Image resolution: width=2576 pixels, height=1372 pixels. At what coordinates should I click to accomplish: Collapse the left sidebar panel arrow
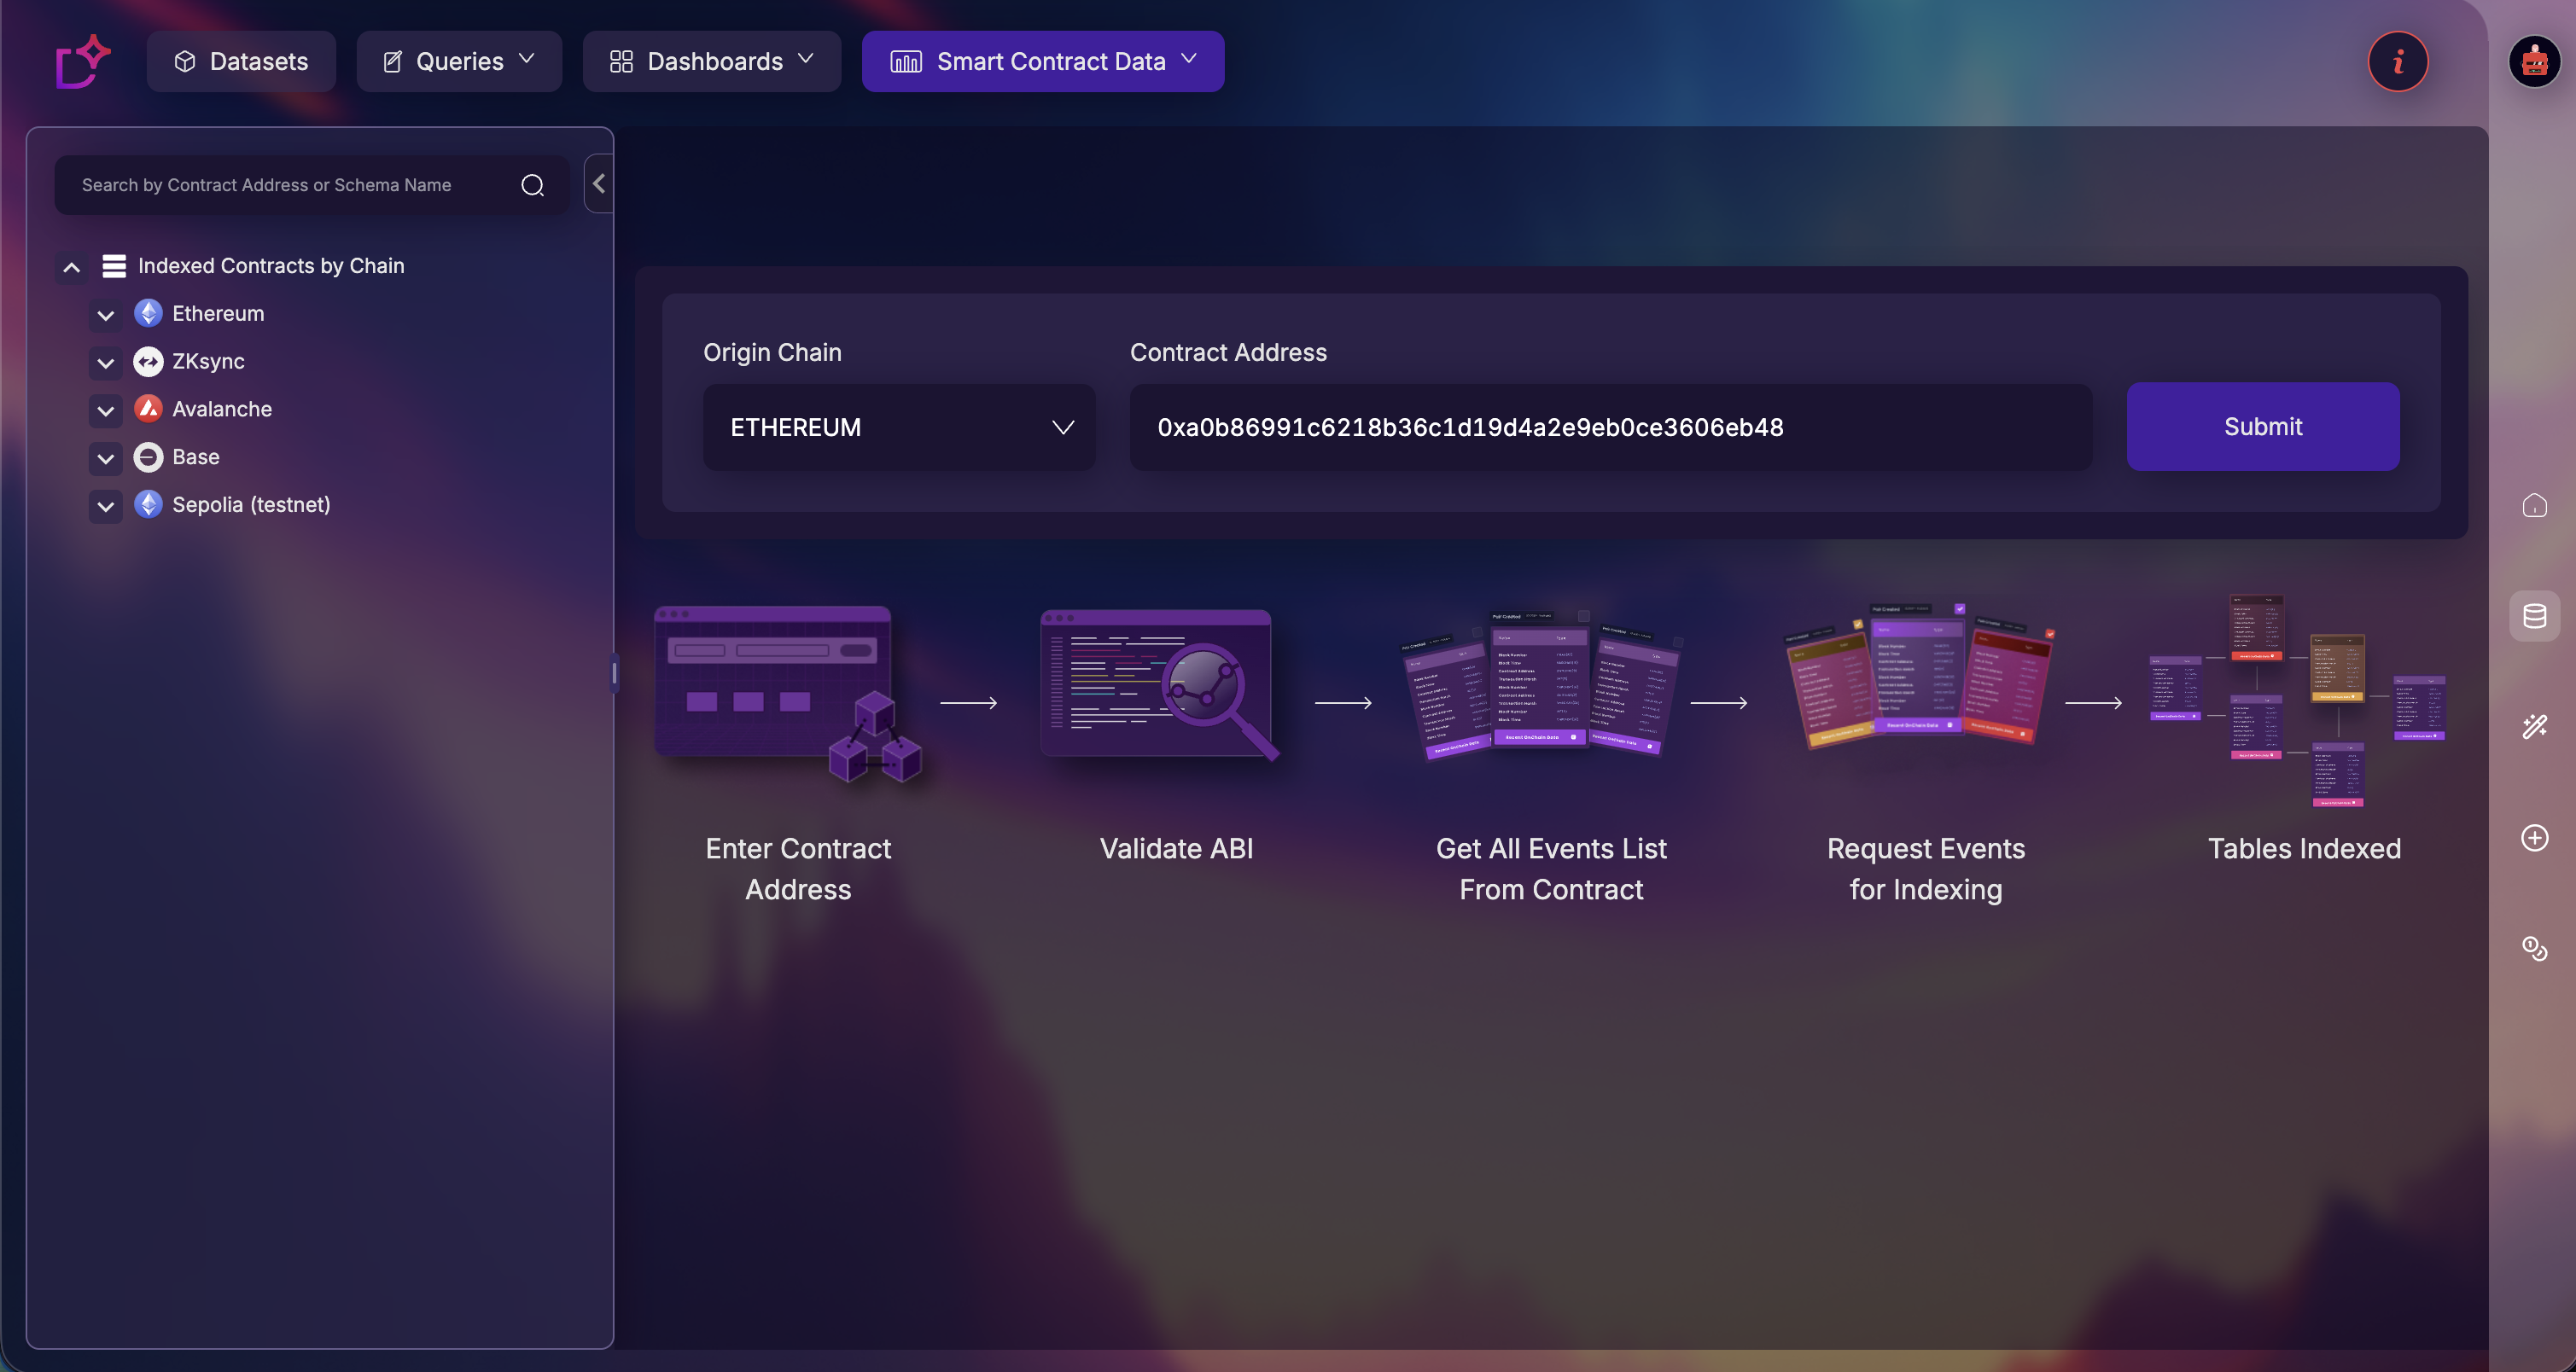pos(598,183)
